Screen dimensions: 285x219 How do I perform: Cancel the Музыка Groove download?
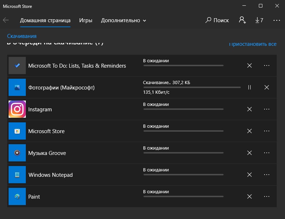click(x=250, y=153)
